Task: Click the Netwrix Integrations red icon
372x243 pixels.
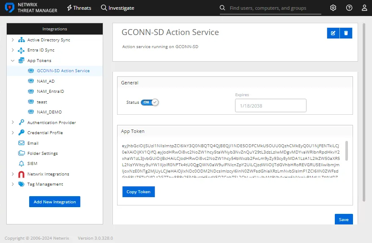Action: 22,174
